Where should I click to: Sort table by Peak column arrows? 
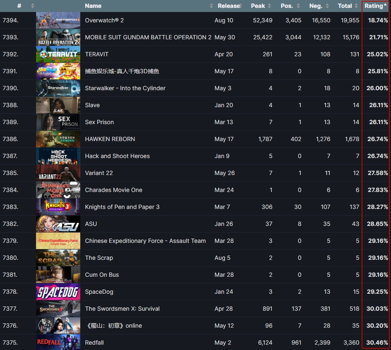[269, 6]
